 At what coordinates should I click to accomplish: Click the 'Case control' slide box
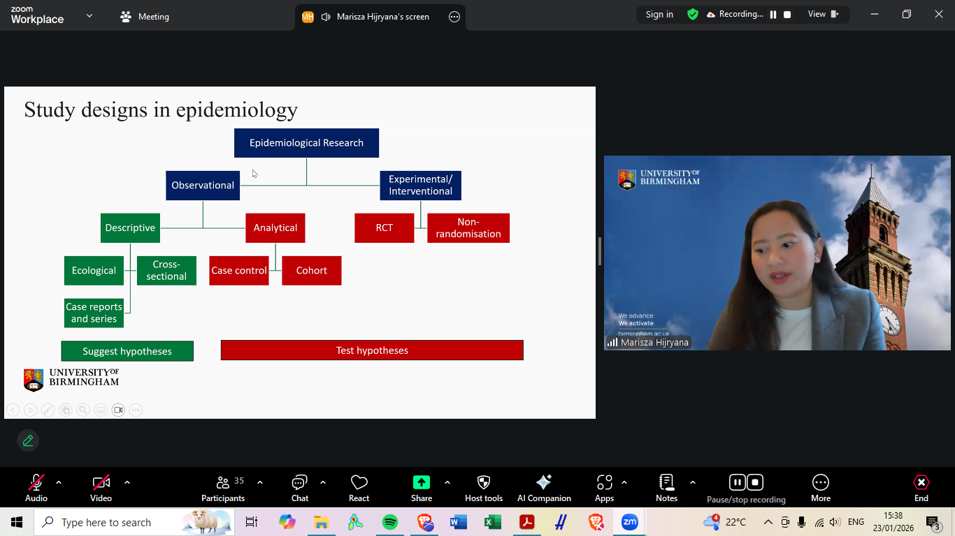239,270
